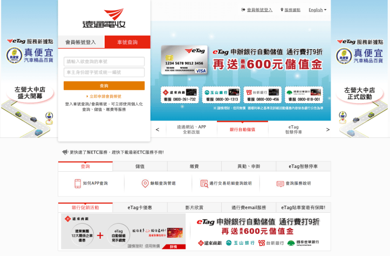Click the login arrow icon beside 會員帳號登入
Image resolution: width=390 pixels, height=256 pixels.
(x=243, y=10)
